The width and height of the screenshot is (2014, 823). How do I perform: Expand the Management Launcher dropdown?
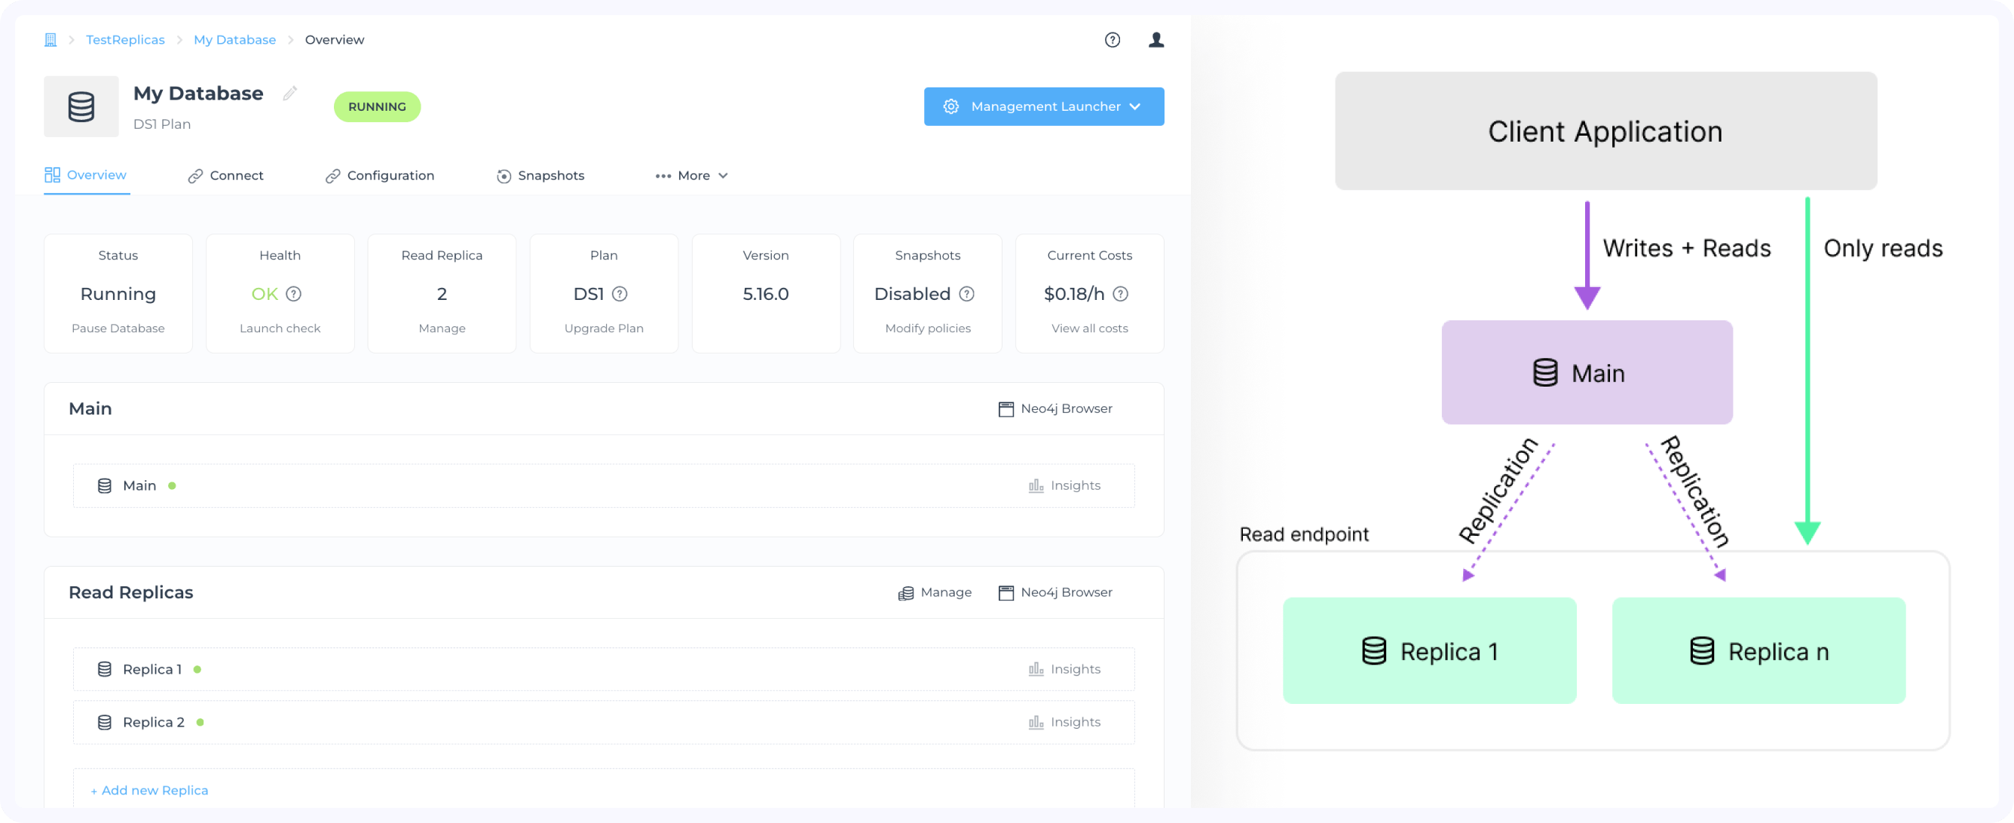tap(1043, 106)
